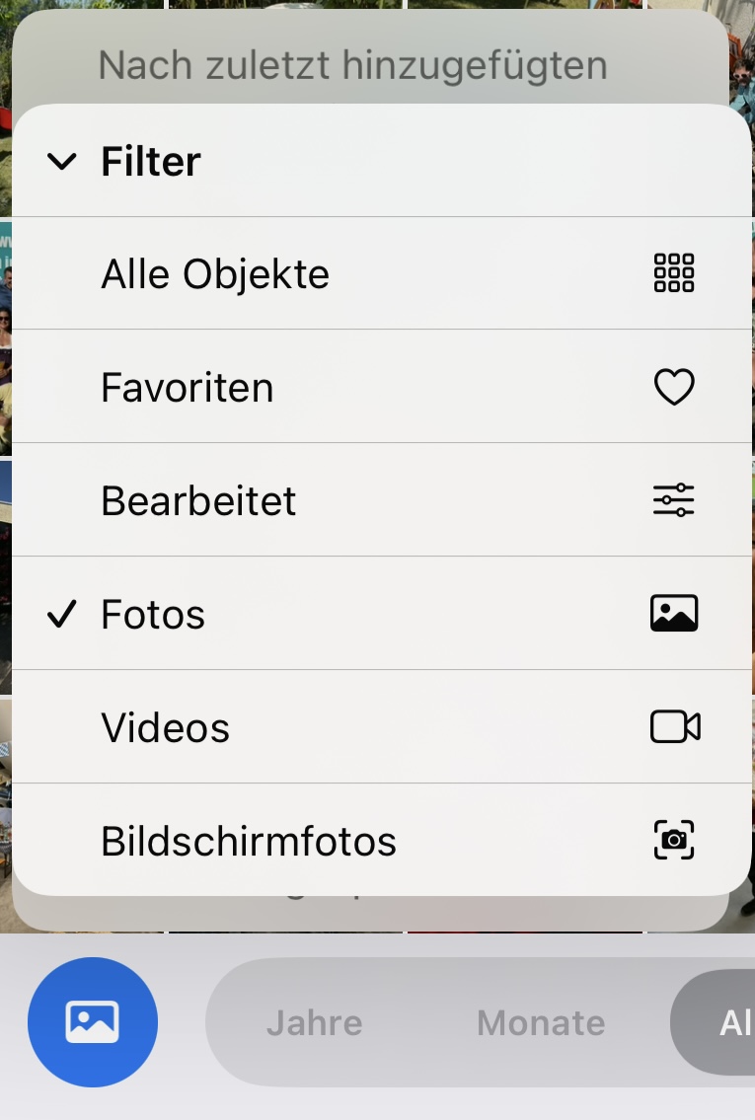Image resolution: width=755 pixels, height=1120 pixels.
Task: Click the video camera icon for Videos
Action: (675, 727)
